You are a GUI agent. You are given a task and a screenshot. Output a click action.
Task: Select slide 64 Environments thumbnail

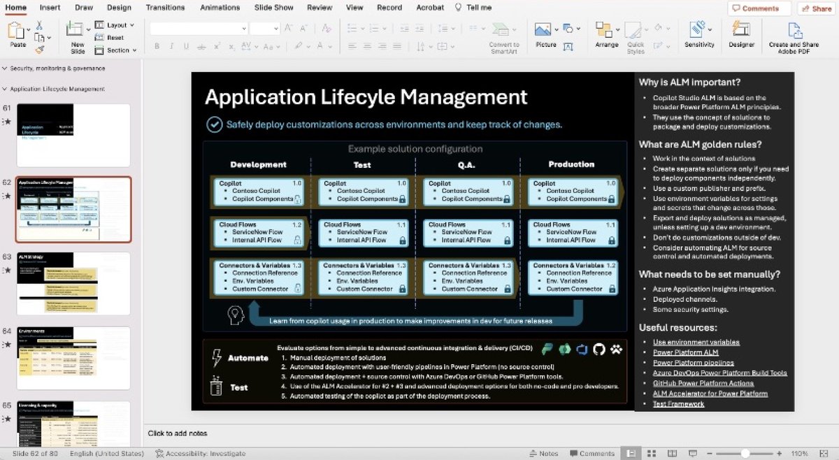73,357
